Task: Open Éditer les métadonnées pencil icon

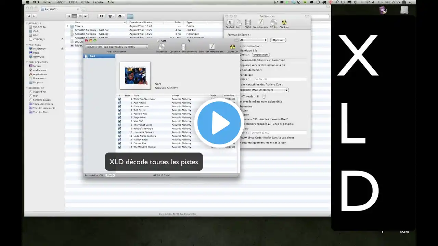Action: point(212,47)
